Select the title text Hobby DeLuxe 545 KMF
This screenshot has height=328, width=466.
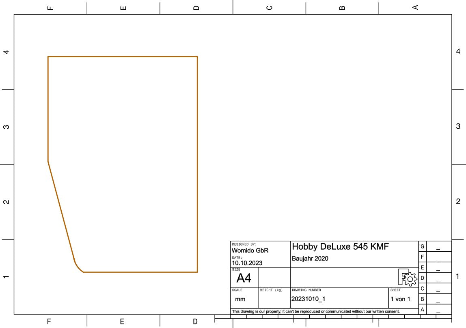tap(340, 246)
